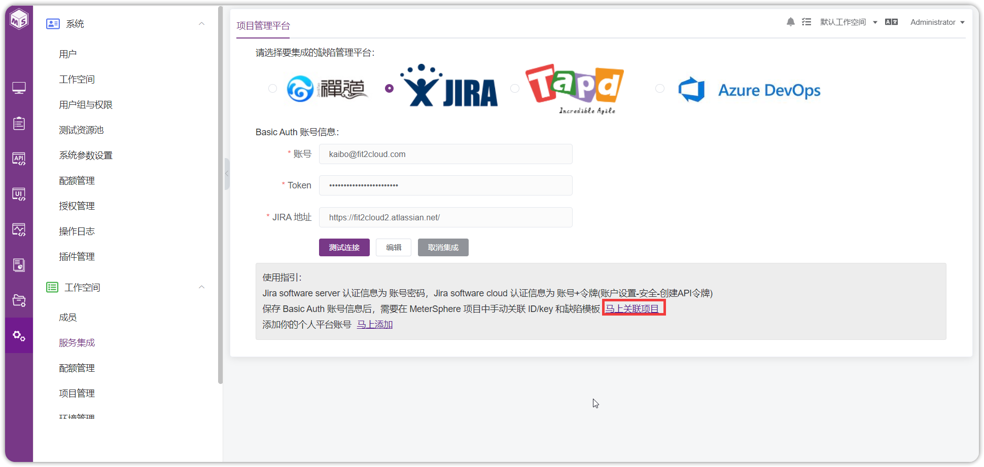984x467 pixels.
Task: Click the 系统 ID-card icon
Action: coord(53,24)
